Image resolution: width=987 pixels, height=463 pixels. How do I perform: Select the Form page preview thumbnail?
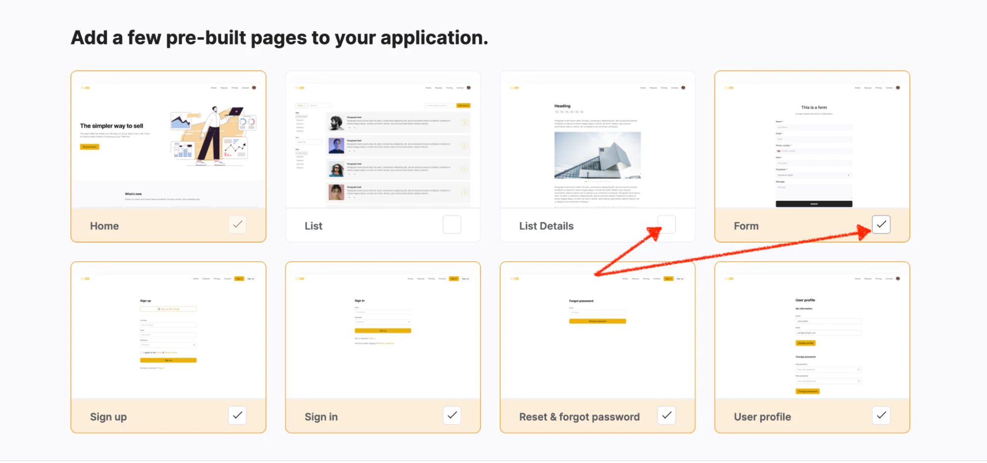coord(812,140)
